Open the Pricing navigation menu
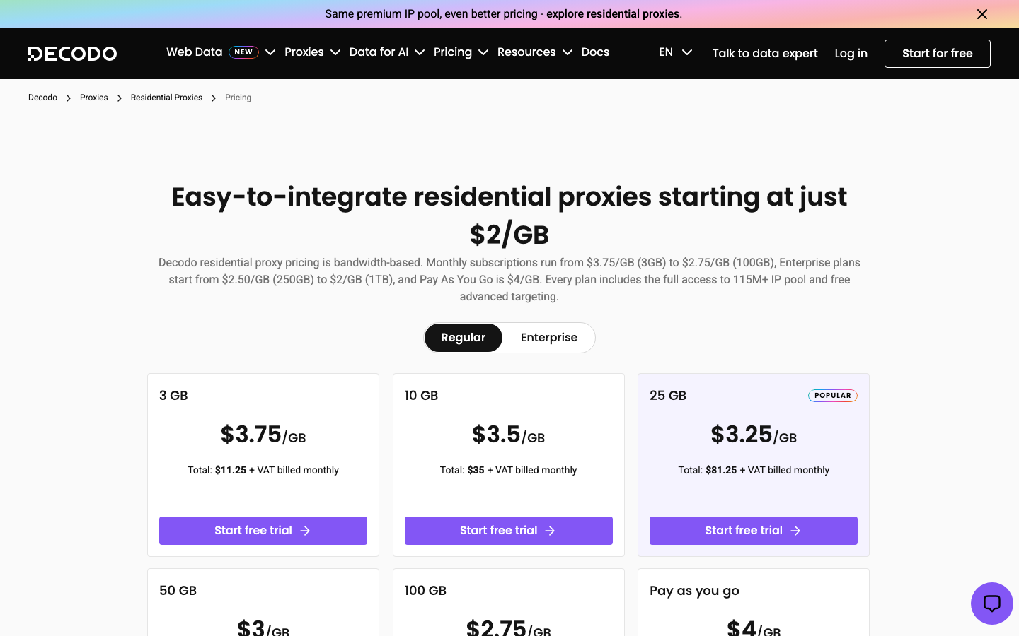Image resolution: width=1019 pixels, height=636 pixels. [453, 52]
